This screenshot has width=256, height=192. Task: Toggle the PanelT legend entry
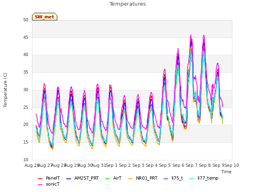coord(49,178)
